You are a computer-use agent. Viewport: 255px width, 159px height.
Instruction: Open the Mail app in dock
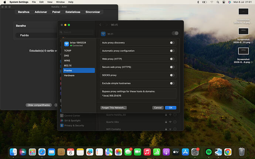coord(51,152)
